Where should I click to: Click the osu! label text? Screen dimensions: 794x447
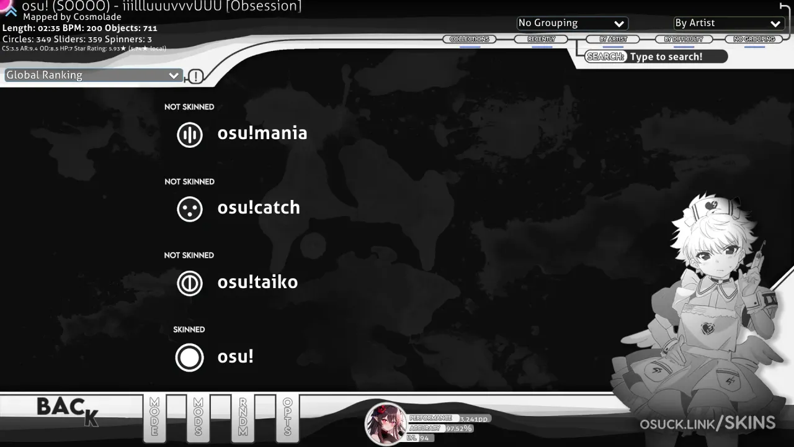pyautogui.click(x=236, y=356)
